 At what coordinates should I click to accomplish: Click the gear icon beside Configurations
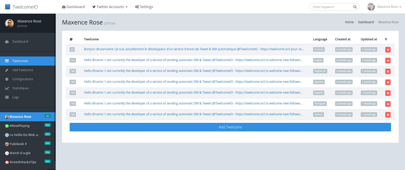tap(7, 79)
